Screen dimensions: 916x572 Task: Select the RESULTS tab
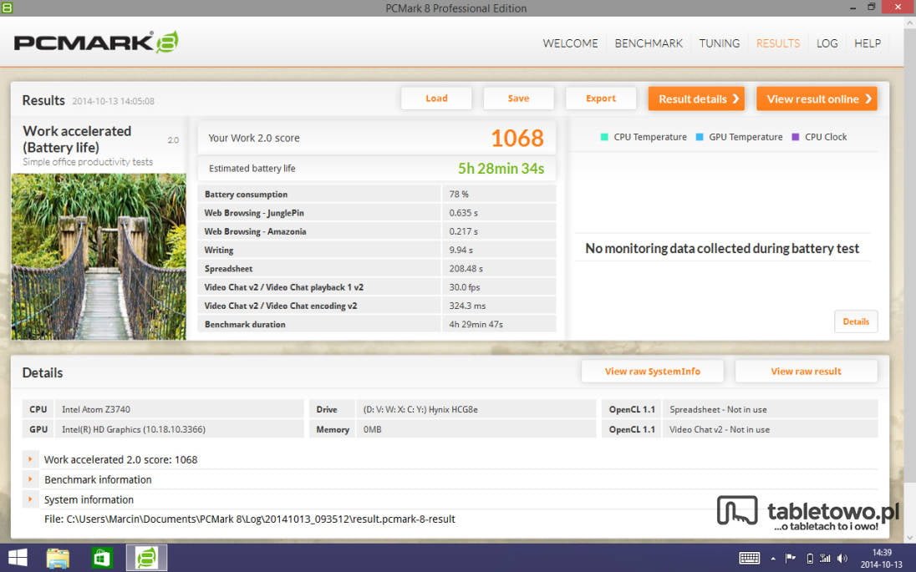(777, 43)
